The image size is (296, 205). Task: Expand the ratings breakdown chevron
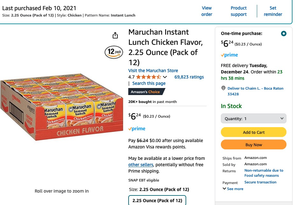pyautogui.click(x=165, y=77)
